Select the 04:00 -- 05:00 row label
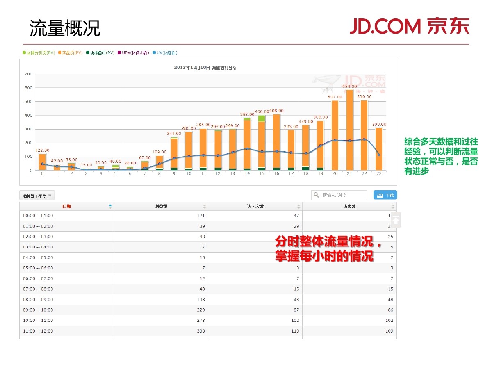Image resolution: width=492 pixels, height=369 pixels. coord(38,257)
